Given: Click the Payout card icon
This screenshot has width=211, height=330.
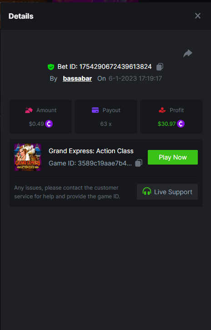Looking at the screenshot, I should coord(95,110).
